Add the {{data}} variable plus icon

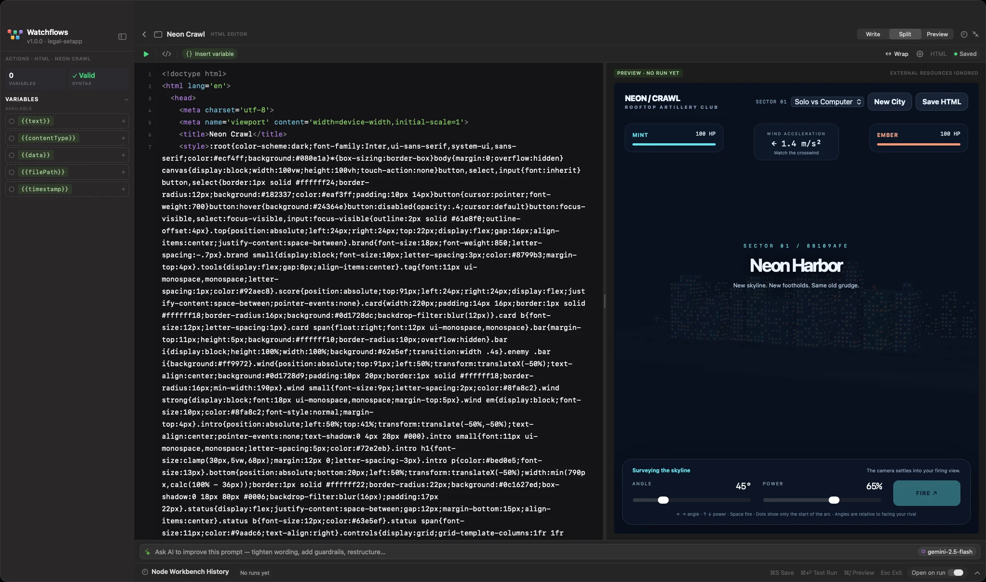pos(123,155)
